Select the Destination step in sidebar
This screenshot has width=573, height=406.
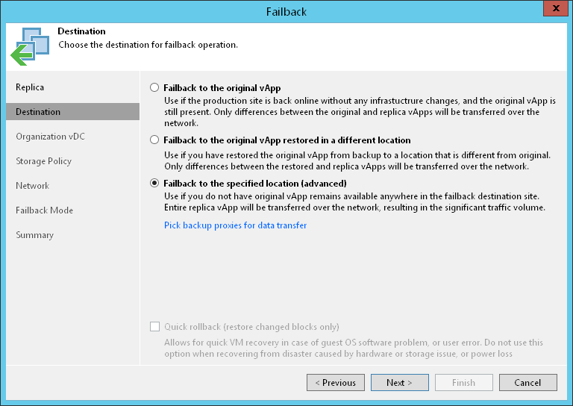coord(38,112)
